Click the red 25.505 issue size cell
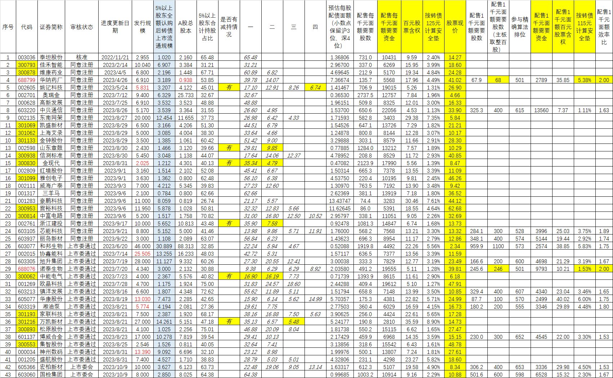This screenshot has height=378, width=613. click(x=143, y=254)
